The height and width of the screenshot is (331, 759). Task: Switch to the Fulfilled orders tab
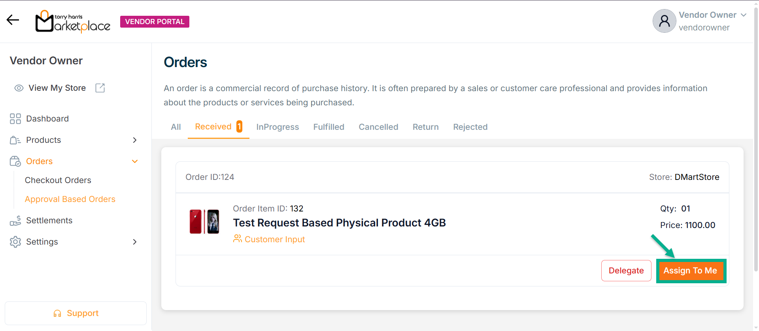pyautogui.click(x=329, y=127)
